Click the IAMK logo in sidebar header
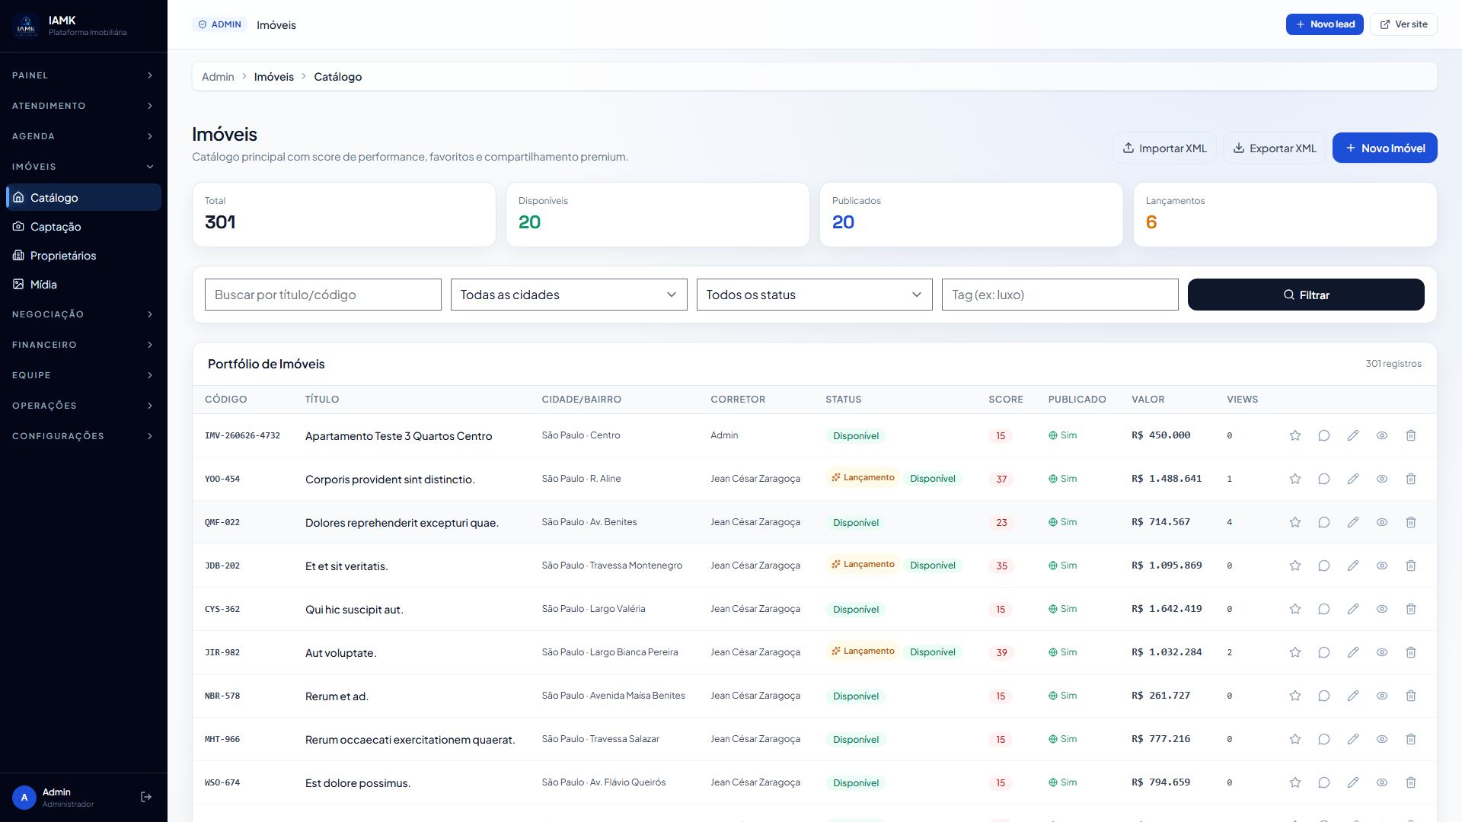Screen dimensions: 1462x822 pyautogui.click(x=26, y=26)
